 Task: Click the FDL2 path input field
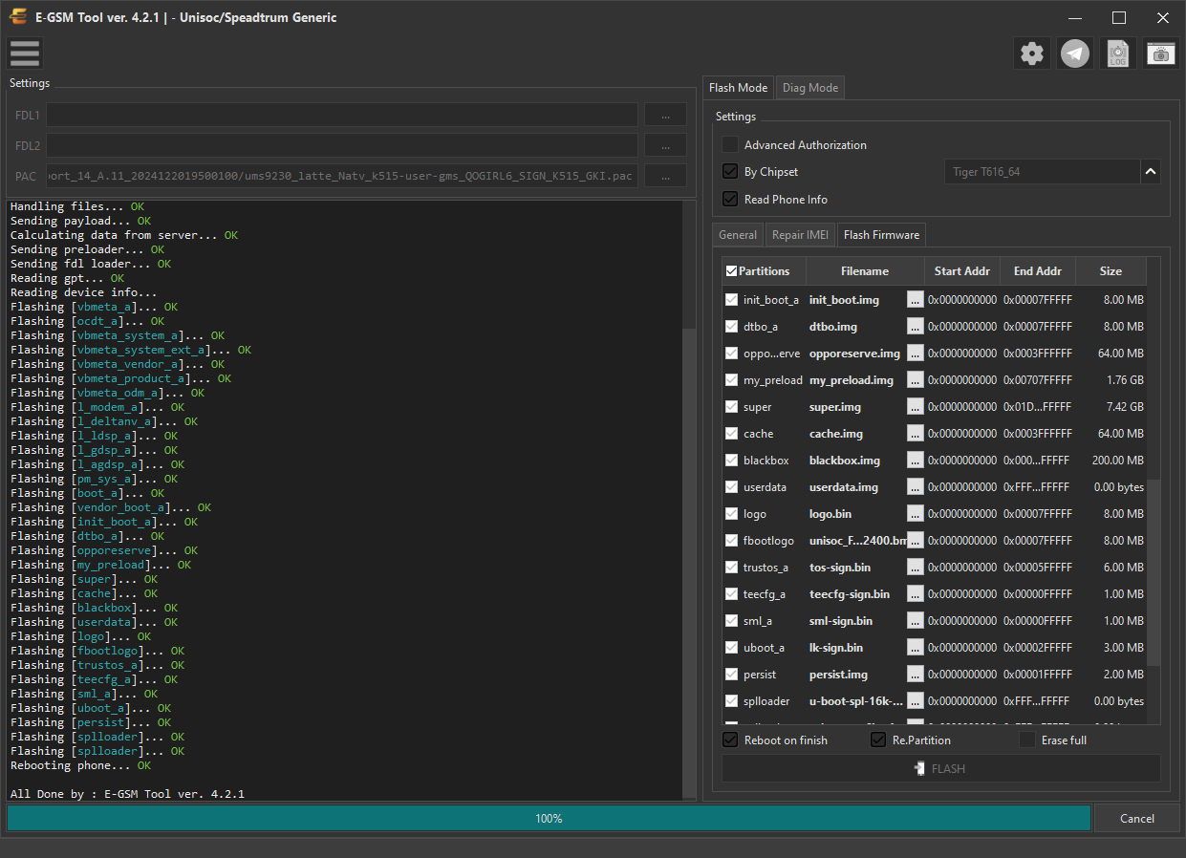tap(341, 145)
